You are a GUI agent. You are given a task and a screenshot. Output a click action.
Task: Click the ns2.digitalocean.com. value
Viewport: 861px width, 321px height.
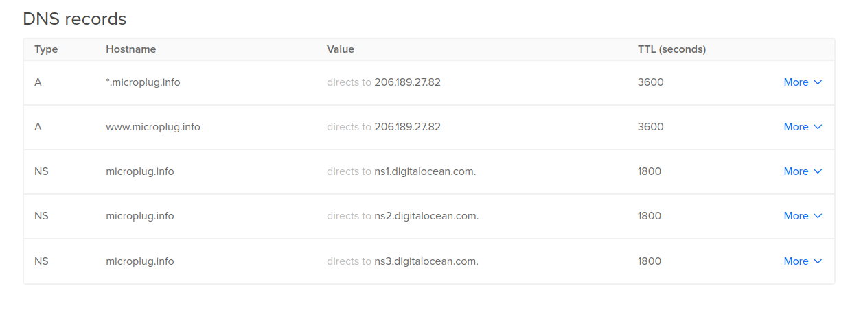pos(426,216)
